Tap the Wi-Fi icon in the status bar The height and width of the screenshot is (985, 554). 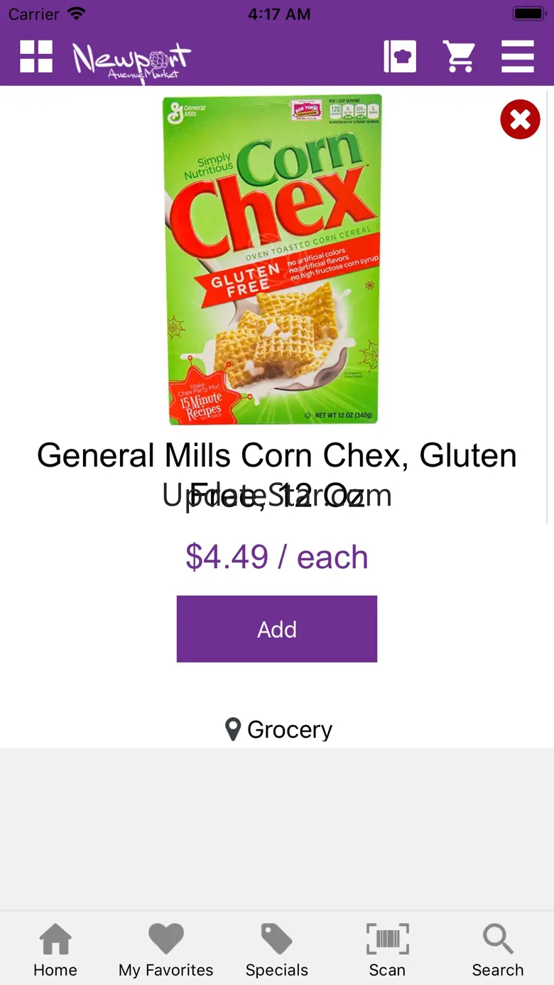click(76, 14)
